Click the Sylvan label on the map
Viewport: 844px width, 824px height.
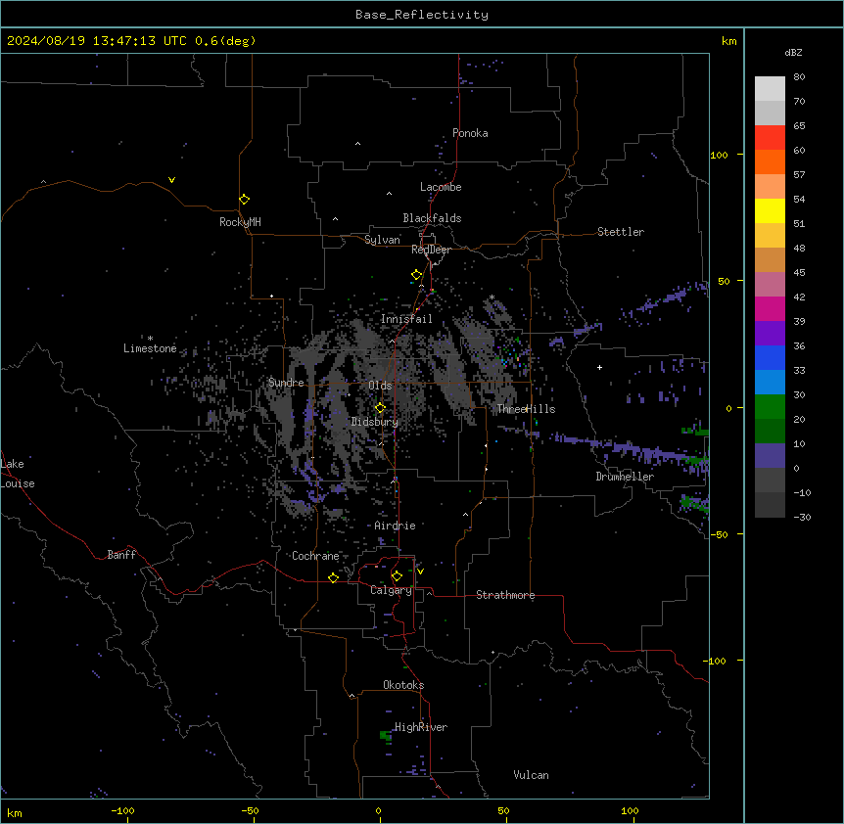click(382, 240)
